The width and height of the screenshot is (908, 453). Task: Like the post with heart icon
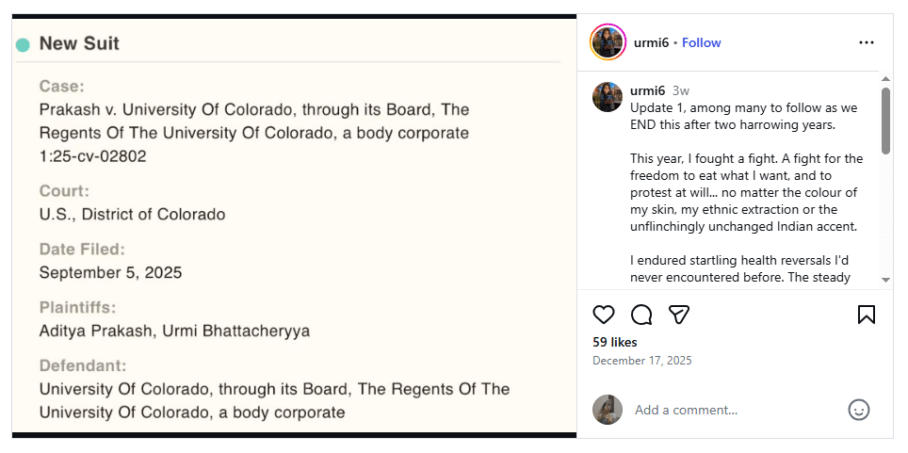pyautogui.click(x=604, y=315)
